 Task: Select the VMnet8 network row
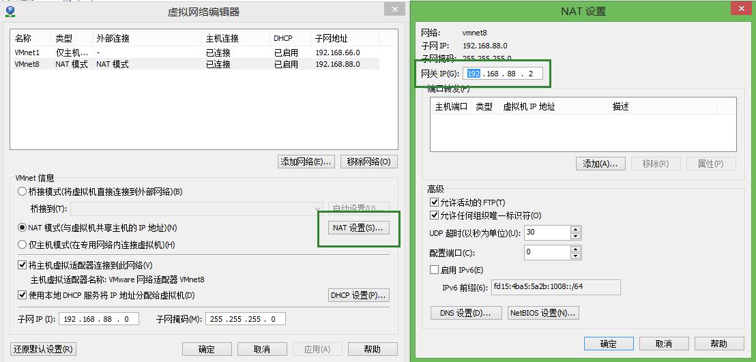pyautogui.click(x=197, y=64)
